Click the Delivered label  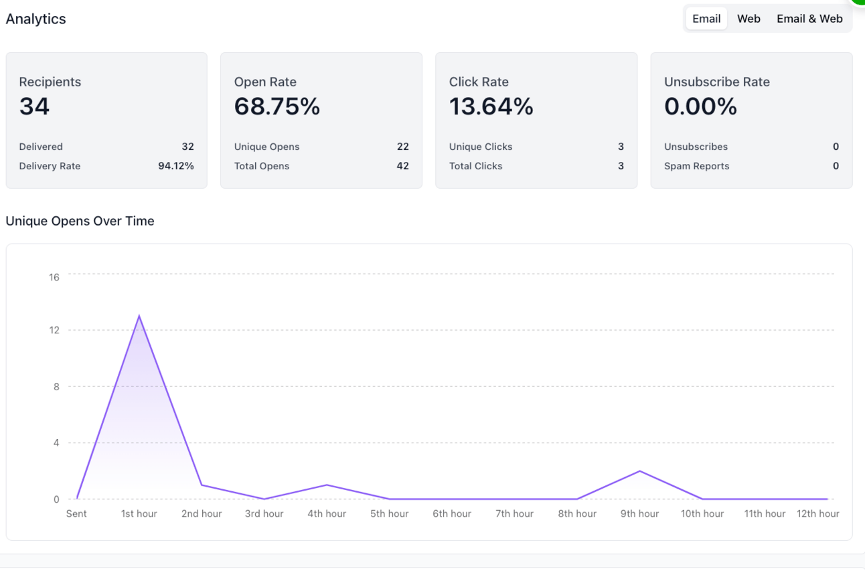[41, 147]
